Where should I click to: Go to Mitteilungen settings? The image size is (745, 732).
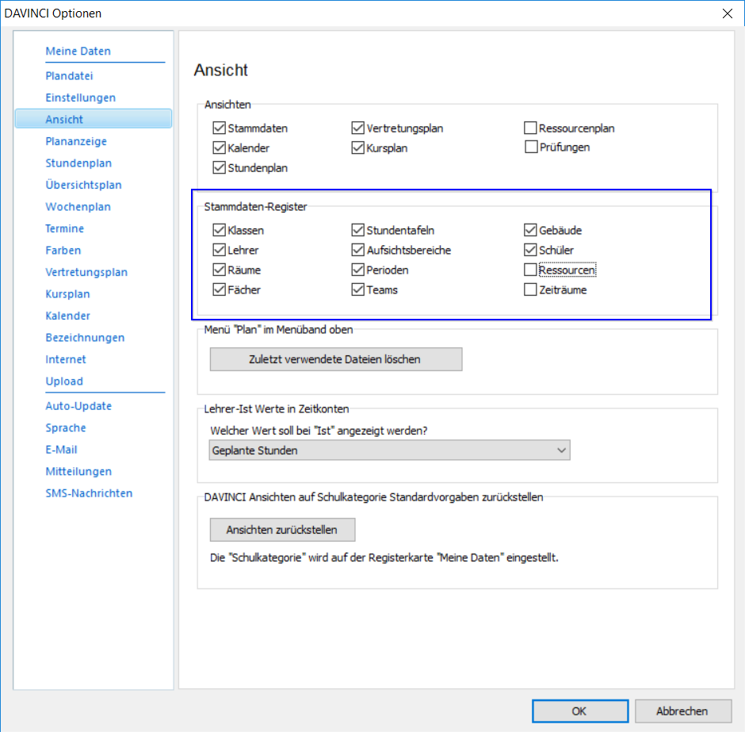click(78, 472)
